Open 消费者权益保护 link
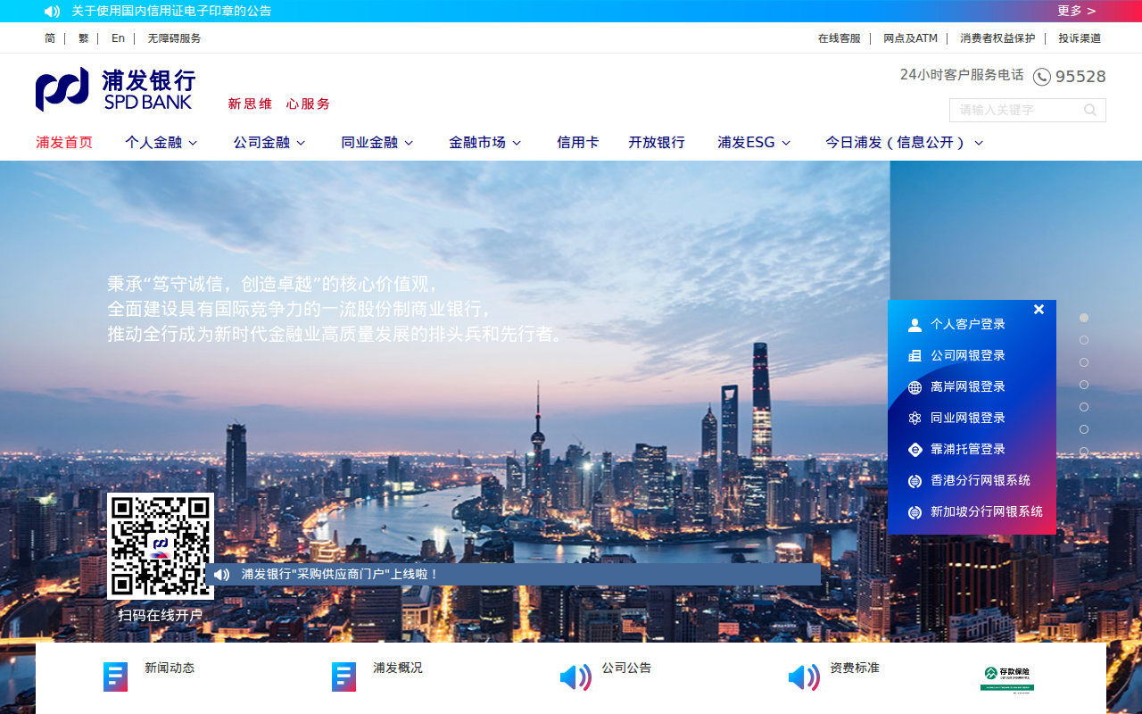Viewport: 1142px width, 714px height. 998,38
